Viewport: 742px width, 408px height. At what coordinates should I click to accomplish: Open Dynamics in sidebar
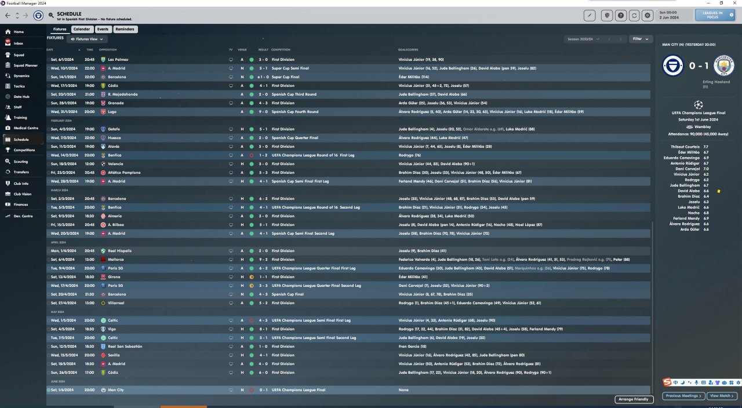21,76
